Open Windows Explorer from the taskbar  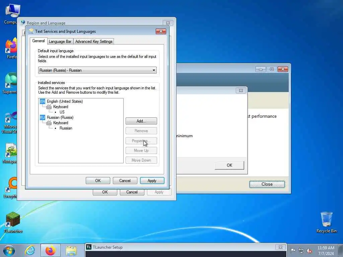click(x=71, y=251)
